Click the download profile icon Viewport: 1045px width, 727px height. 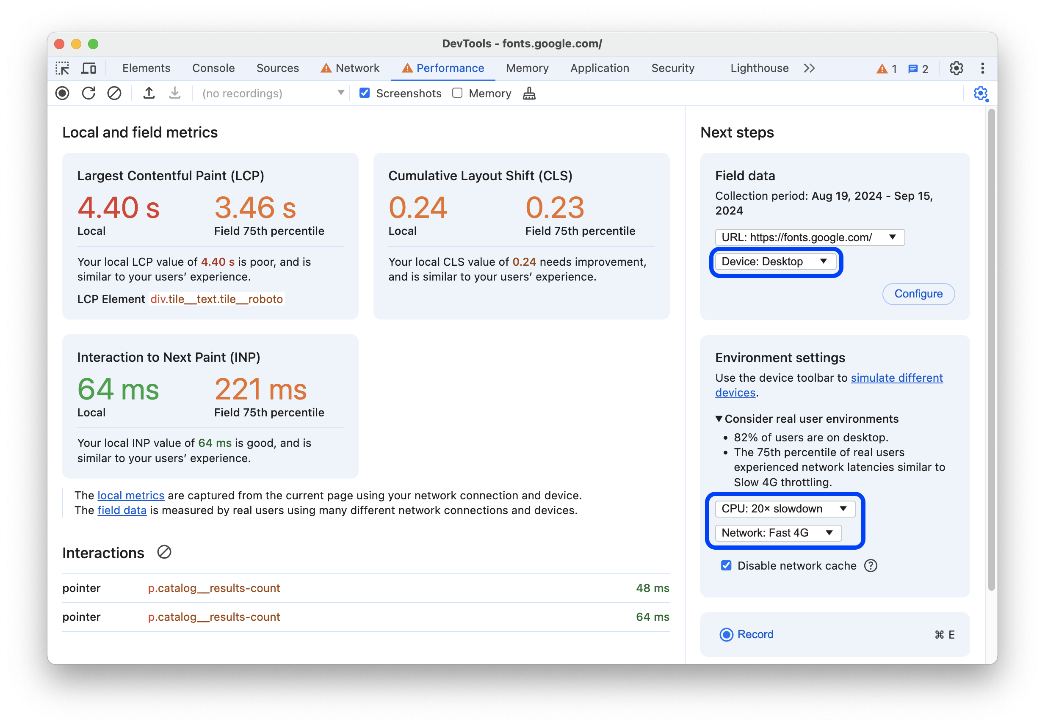174,94
